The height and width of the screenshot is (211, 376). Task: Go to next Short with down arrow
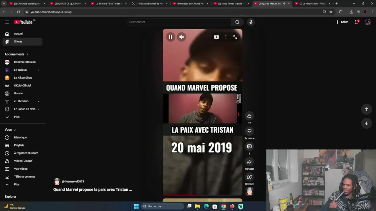tap(367, 123)
